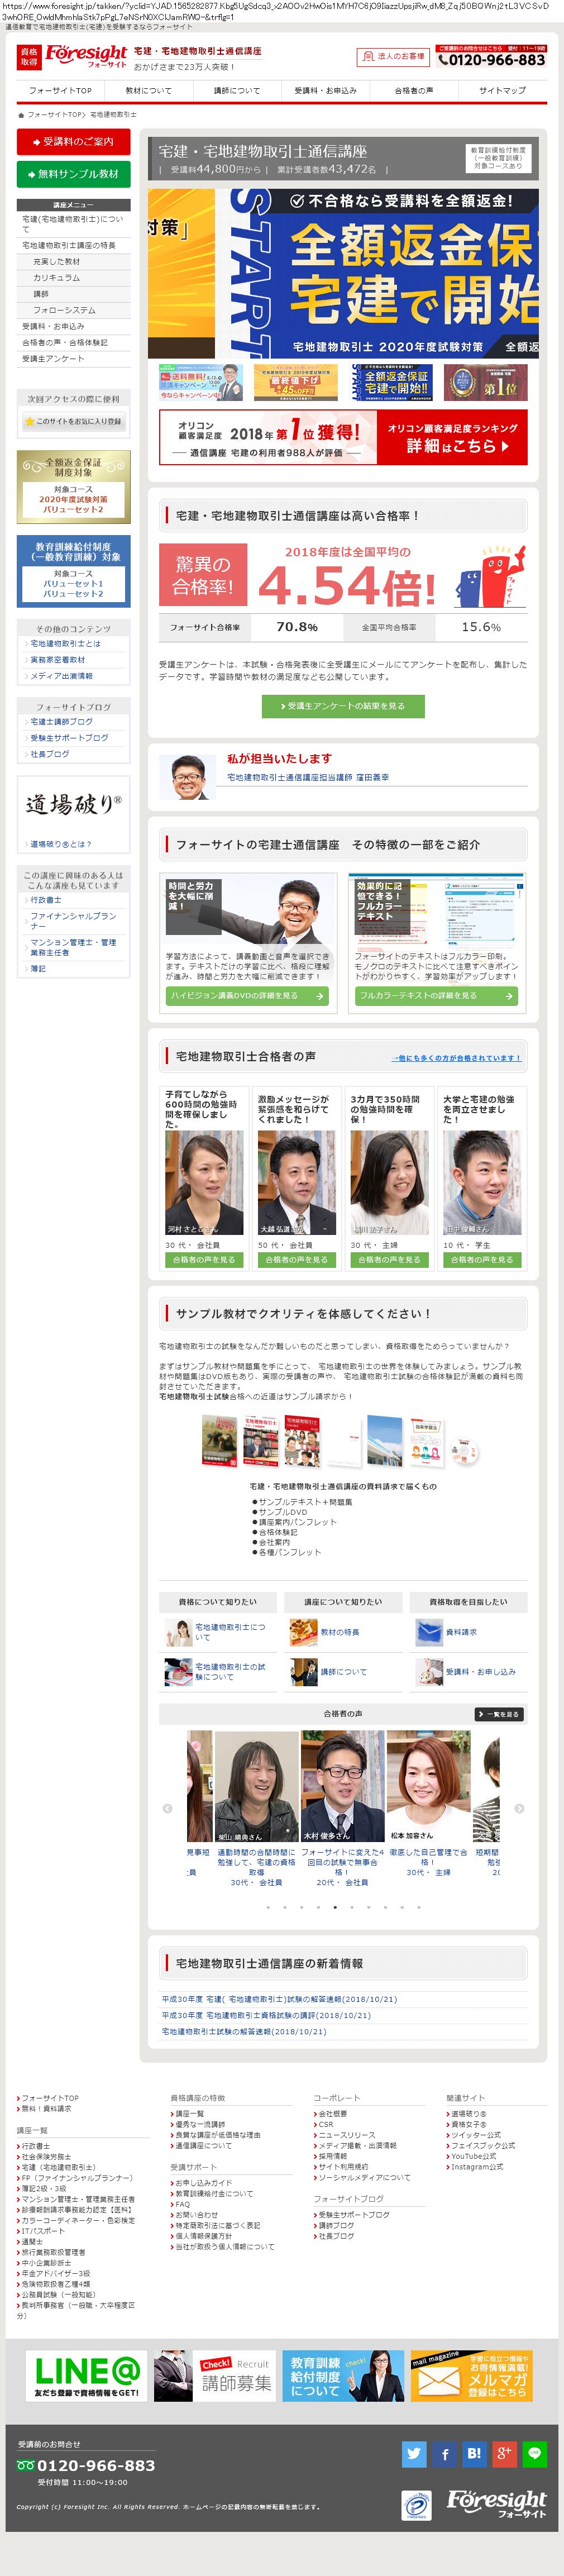The image size is (564, 2576).
Task: Open the サイトマップ navigation tab
Action: click(502, 90)
